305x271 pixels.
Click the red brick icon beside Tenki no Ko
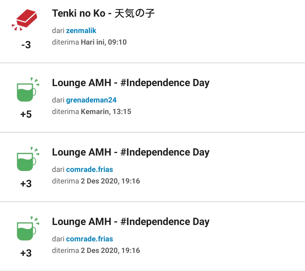26,20
